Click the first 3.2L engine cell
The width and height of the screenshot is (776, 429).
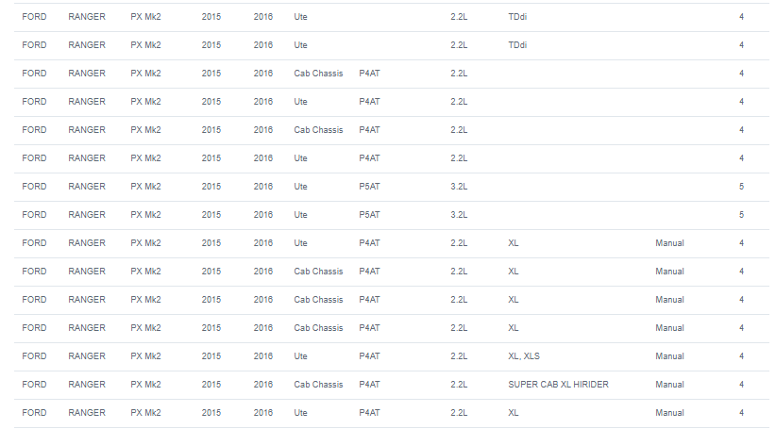point(459,187)
